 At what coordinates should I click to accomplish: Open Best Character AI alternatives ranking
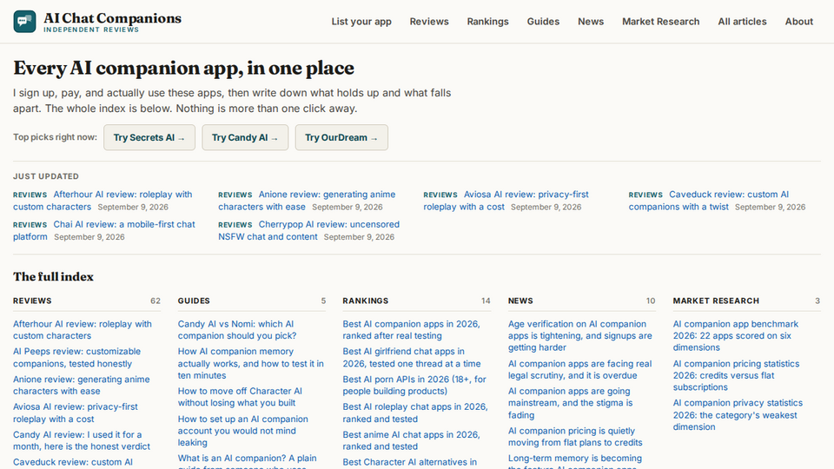click(x=409, y=462)
